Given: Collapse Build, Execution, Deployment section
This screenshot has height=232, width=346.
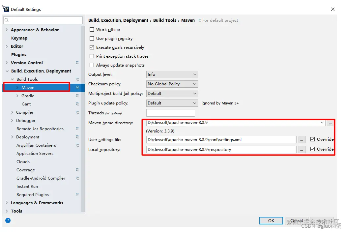Looking at the screenshot, I should [7, 71].
